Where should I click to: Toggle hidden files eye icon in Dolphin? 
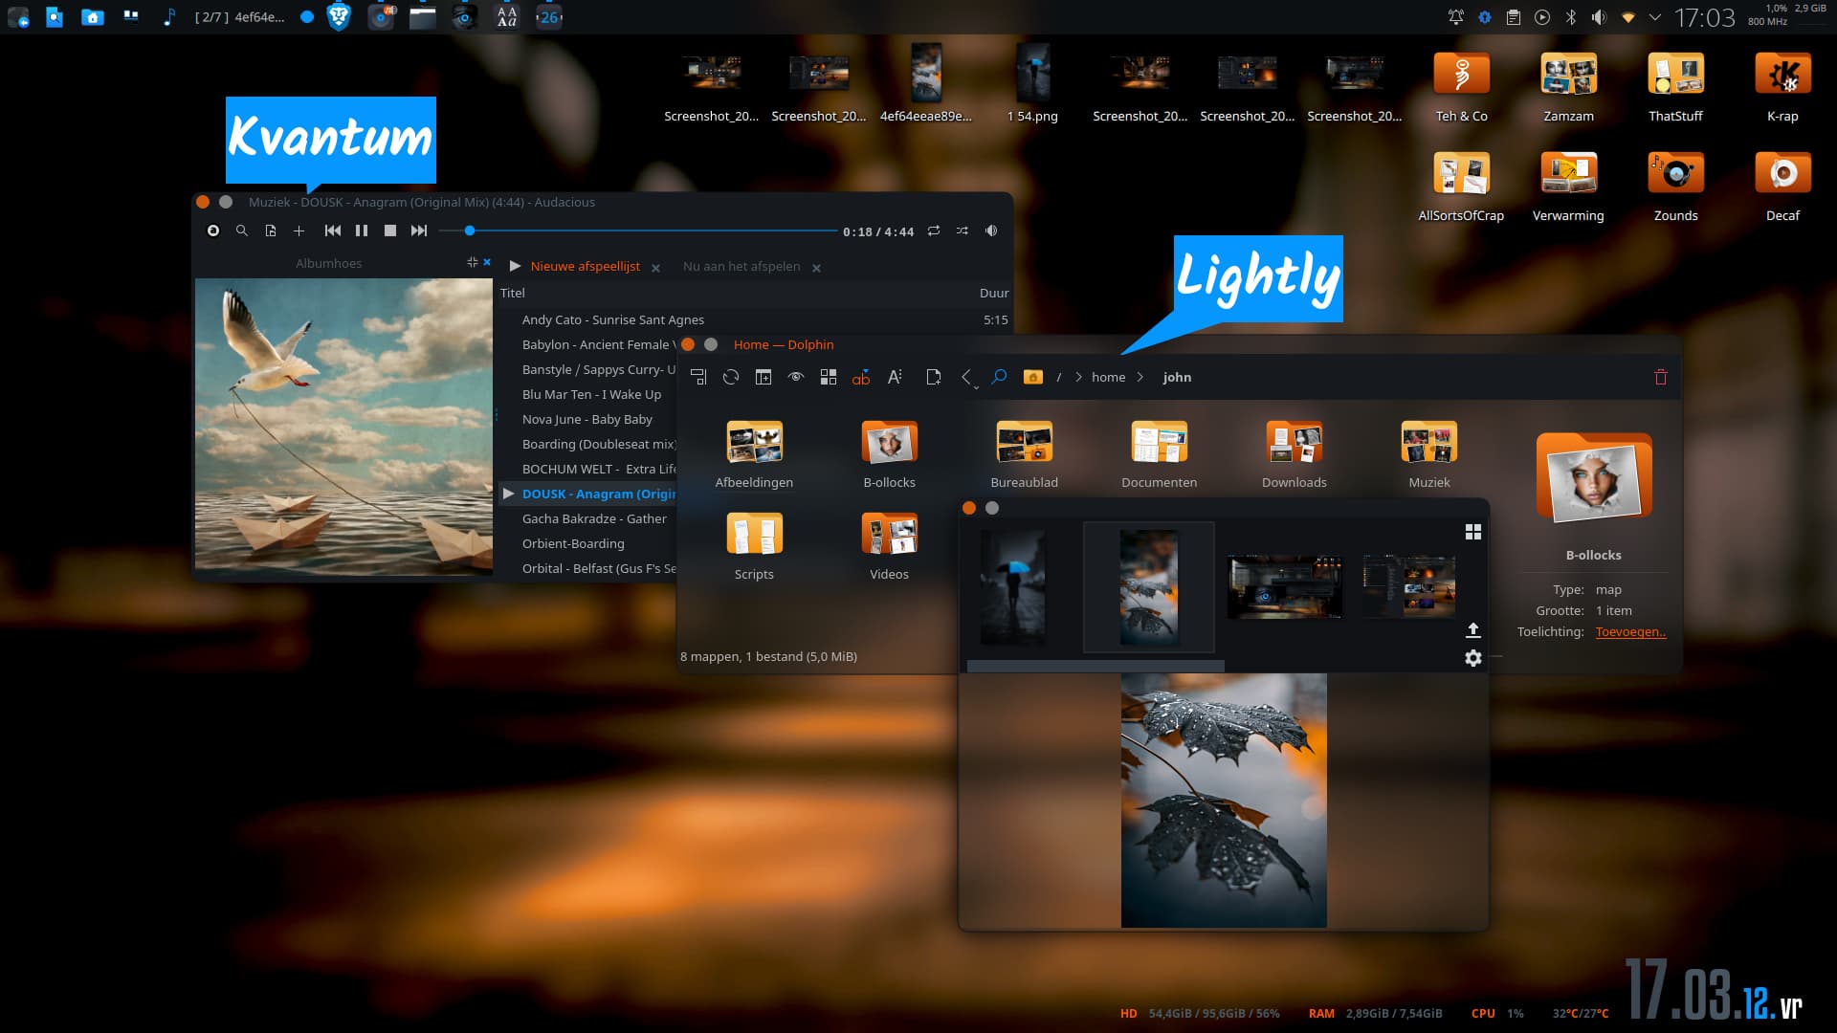[796, 377]
